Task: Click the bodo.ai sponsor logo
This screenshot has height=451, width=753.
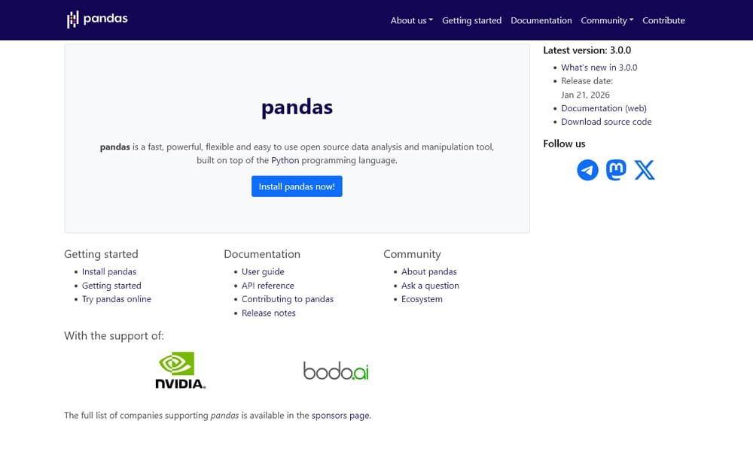Action: (x=336, y=370)
